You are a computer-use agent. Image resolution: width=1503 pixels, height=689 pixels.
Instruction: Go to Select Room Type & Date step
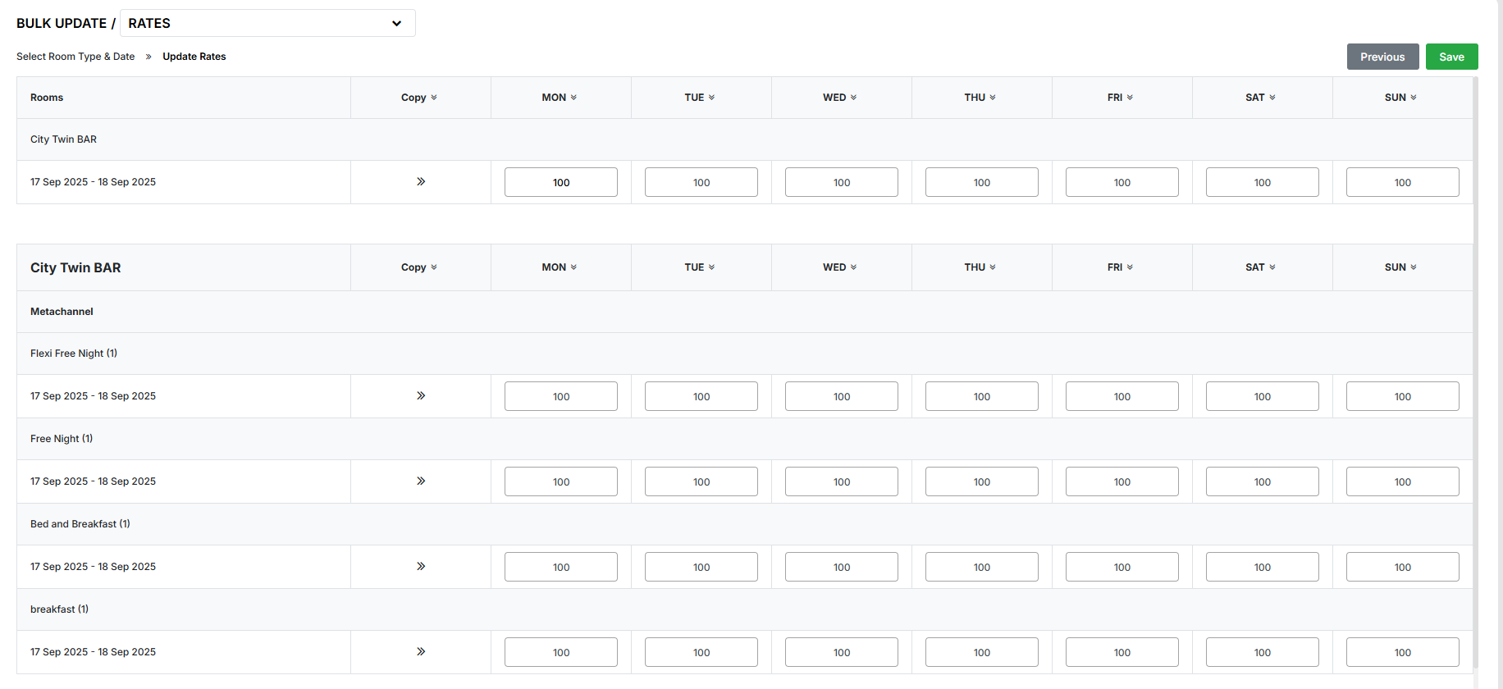click(x=75, y=57)
